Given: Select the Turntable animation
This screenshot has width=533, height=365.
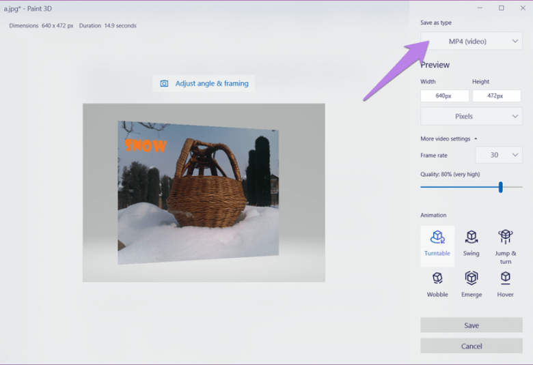Looking at the screenshot, I should [437, 246].
